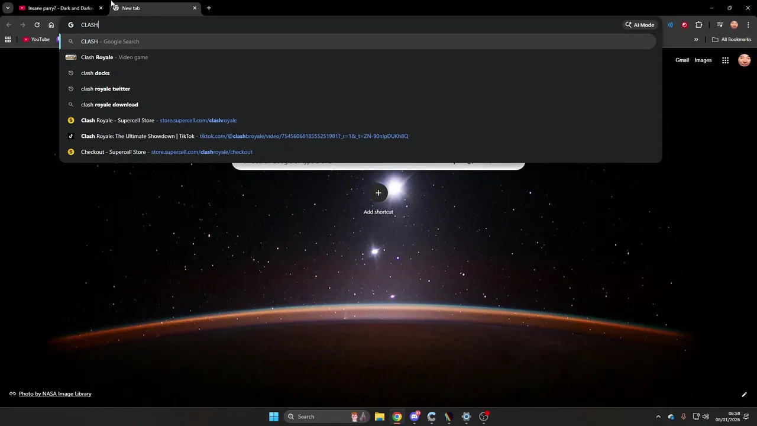Open taskbar app with red notification dot
The image size is (757, 426).
[x=484, y=417]
